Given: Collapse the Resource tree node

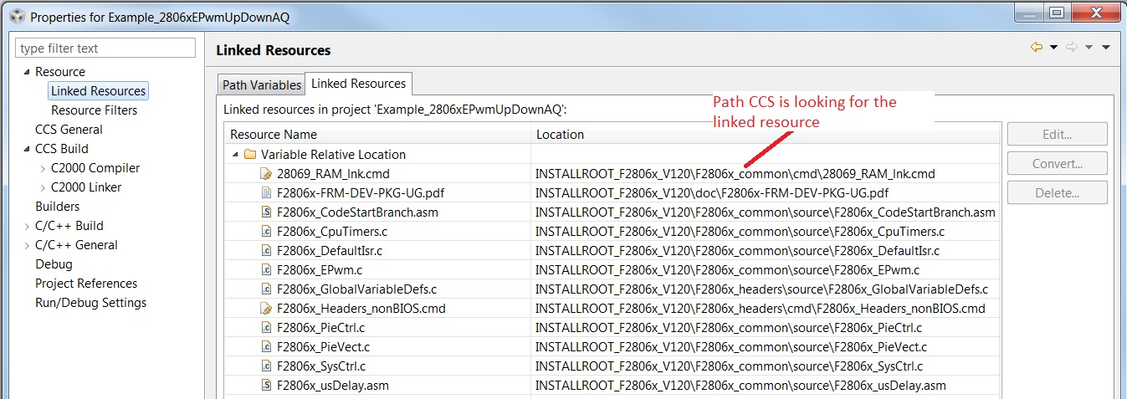Looking at the screenshot, I should 27,72.
